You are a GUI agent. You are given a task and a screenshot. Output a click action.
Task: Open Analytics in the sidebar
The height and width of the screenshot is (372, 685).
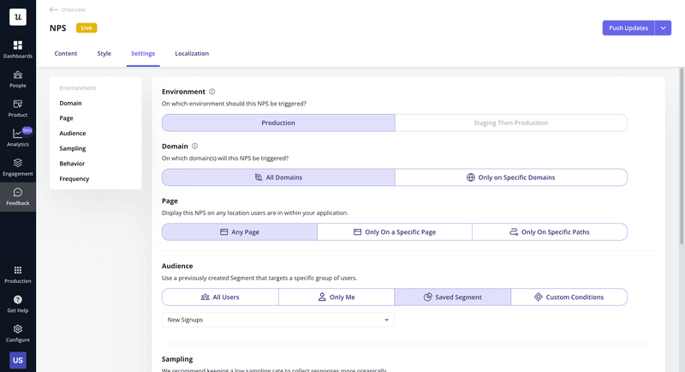(17, 136)
